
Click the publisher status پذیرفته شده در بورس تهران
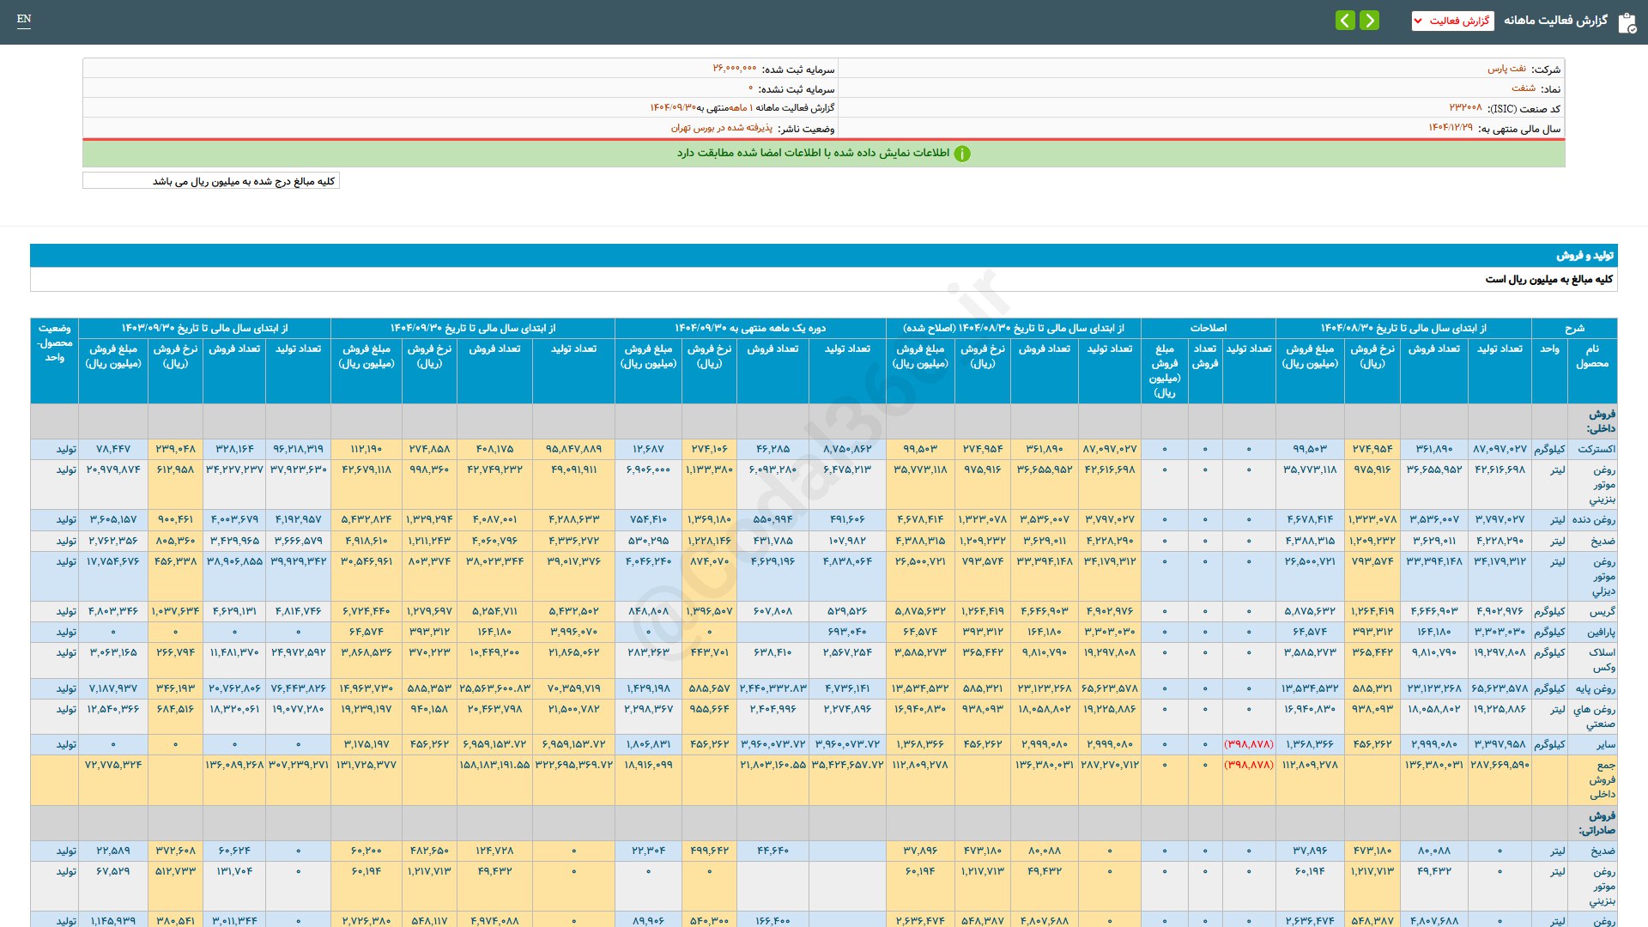721,128
